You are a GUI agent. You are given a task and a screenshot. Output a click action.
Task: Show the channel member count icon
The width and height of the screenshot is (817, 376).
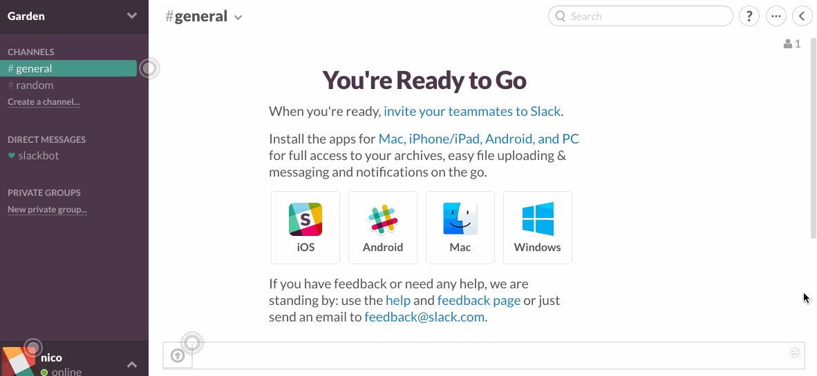tap(792, 44)
